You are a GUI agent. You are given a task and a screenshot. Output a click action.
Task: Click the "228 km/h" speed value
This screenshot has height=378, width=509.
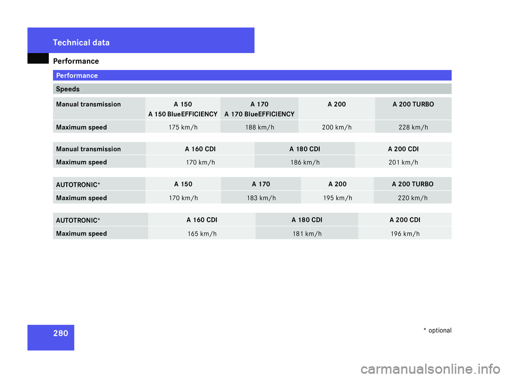click(413, 127)
